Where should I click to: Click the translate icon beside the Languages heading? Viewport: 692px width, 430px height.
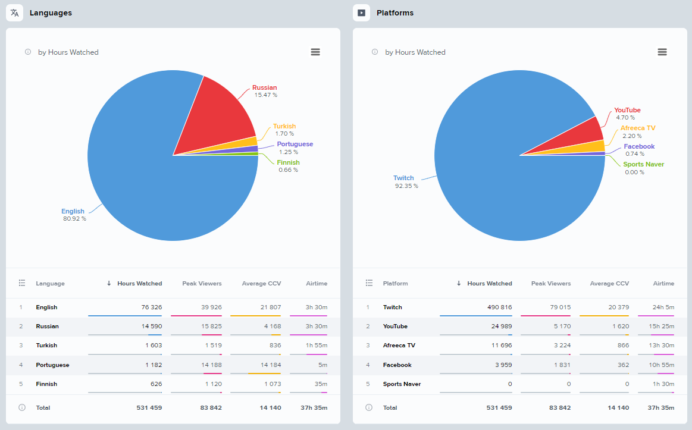[14, 12]
